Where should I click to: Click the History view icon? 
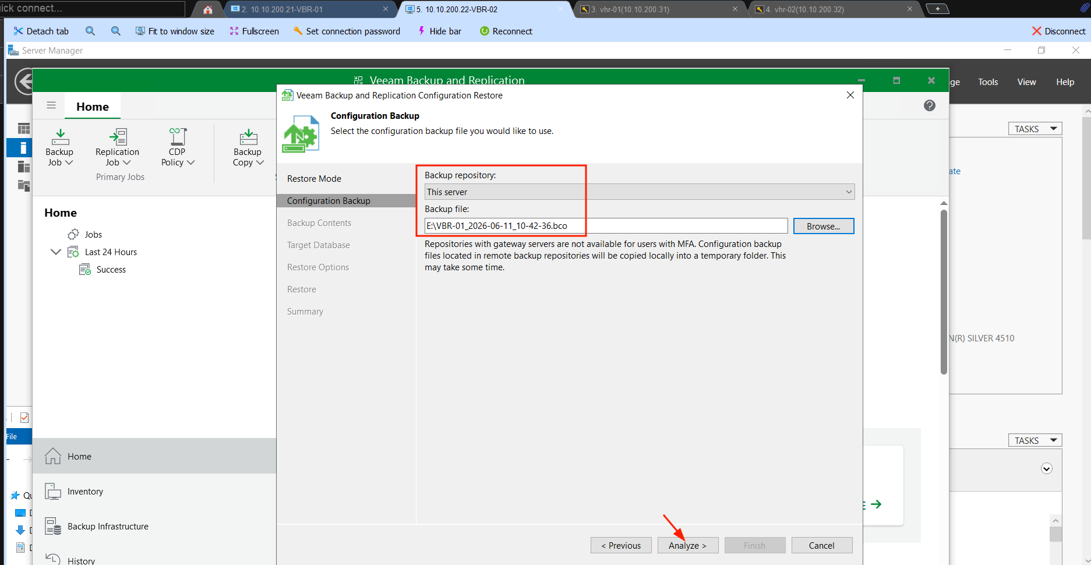[53, 559]
